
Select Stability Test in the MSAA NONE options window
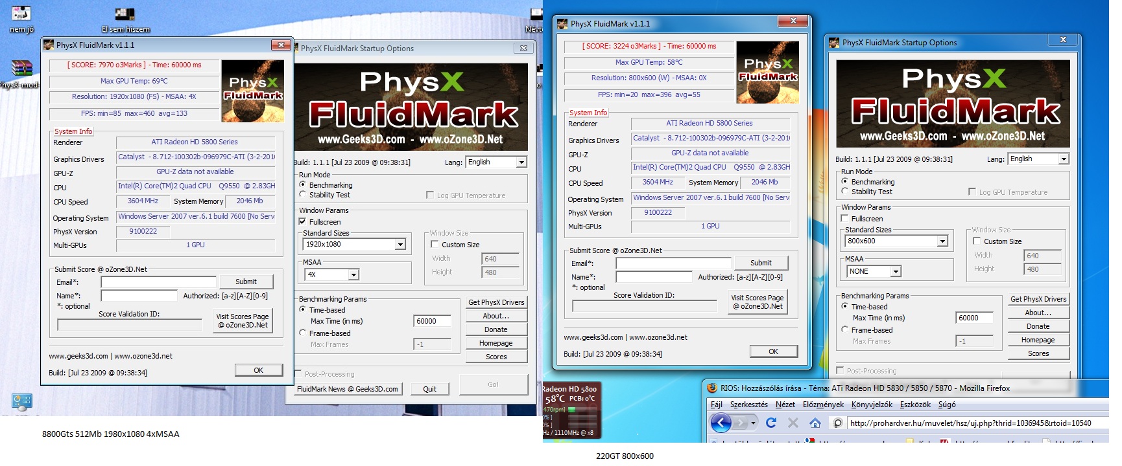(x=844, y=192)
